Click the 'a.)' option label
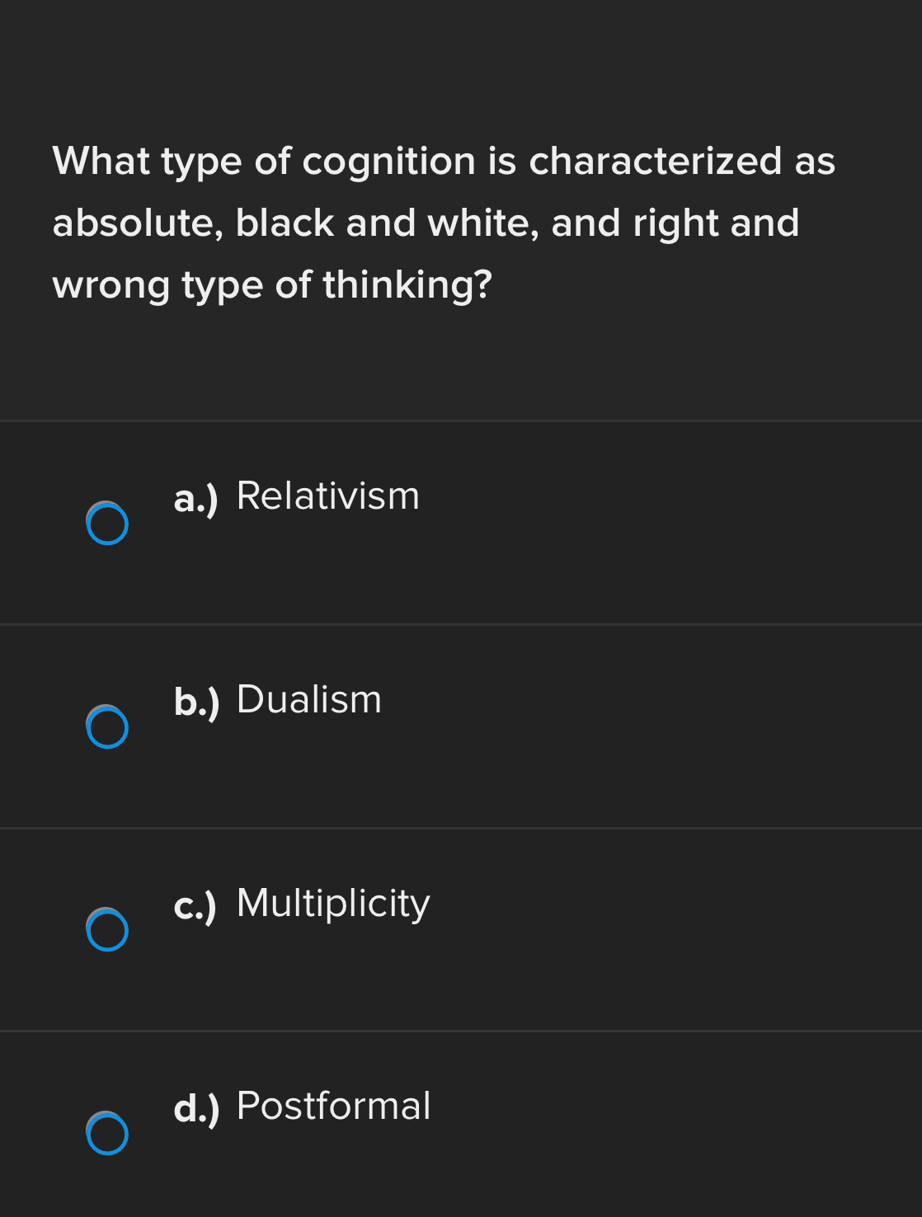This screenshot has width=922, height=1217. 195,499
